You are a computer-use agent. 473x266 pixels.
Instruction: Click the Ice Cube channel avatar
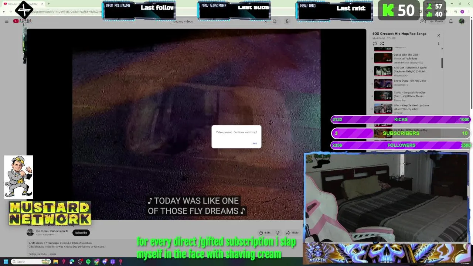pyautogui.click(x=30, y=232)
